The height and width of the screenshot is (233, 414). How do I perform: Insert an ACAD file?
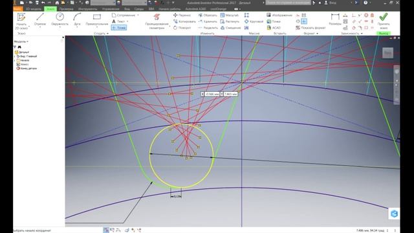274,27
